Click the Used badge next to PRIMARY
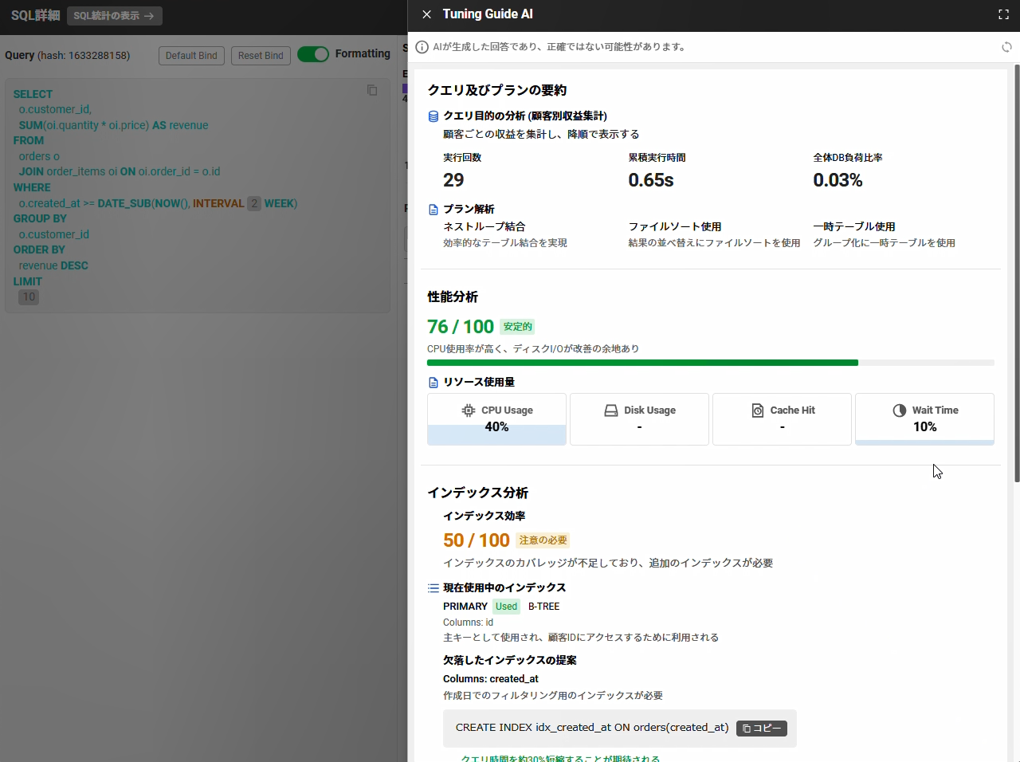Viewport: 1020px width, 762px height. 506,607
